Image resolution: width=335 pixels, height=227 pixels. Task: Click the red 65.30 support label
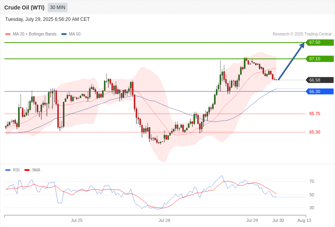coord(315,132)
